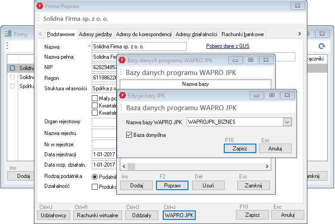
Task: Click the Dodaj button in the Firmy window
Action: click(21, 176)
